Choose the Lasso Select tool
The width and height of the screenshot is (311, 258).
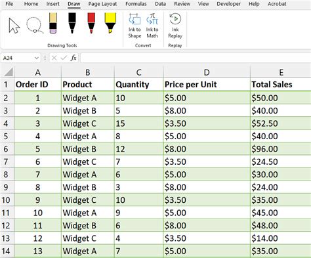tap(35, 25)
